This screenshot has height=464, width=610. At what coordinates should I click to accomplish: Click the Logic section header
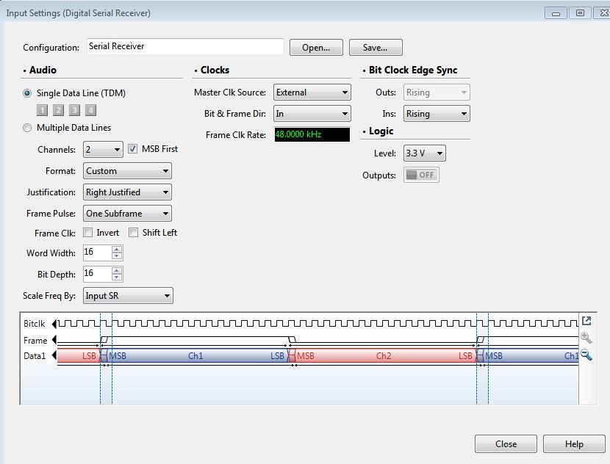click(x=381, y=131)
